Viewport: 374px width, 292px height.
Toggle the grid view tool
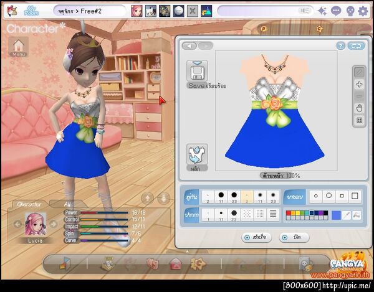pyautogui.click(x=359, y=120)
